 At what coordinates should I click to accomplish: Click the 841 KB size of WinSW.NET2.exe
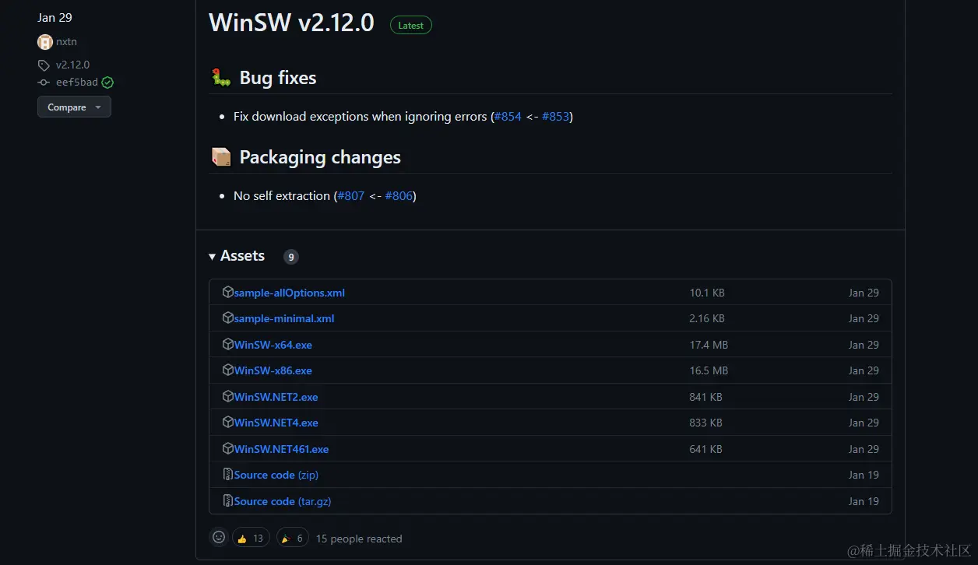705,398
